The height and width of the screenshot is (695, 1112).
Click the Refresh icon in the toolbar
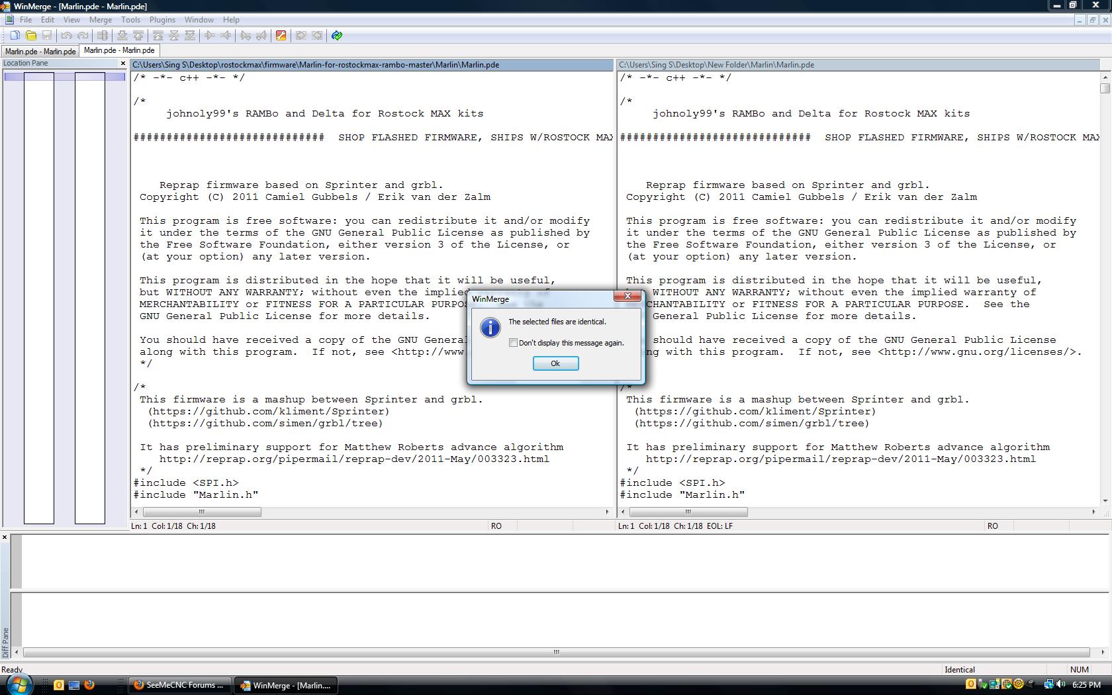point(337,36)
